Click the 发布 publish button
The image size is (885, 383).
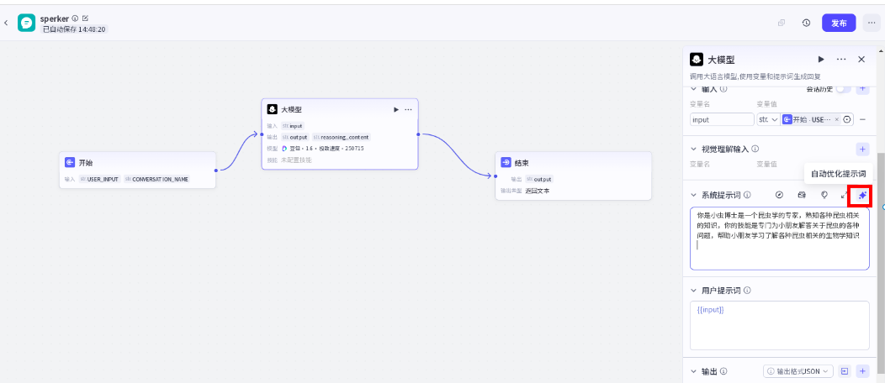click(839, 23)
